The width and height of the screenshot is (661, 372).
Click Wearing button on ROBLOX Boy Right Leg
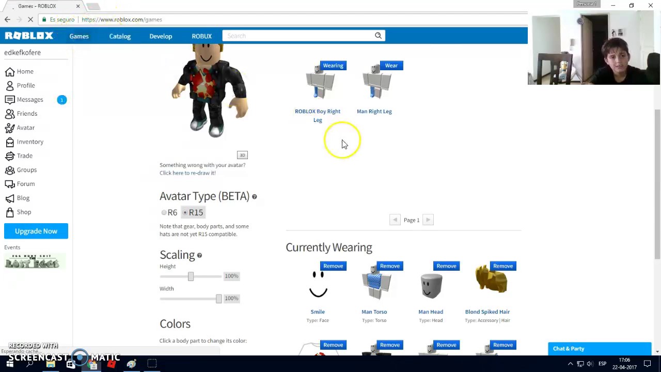coord(333,66)
